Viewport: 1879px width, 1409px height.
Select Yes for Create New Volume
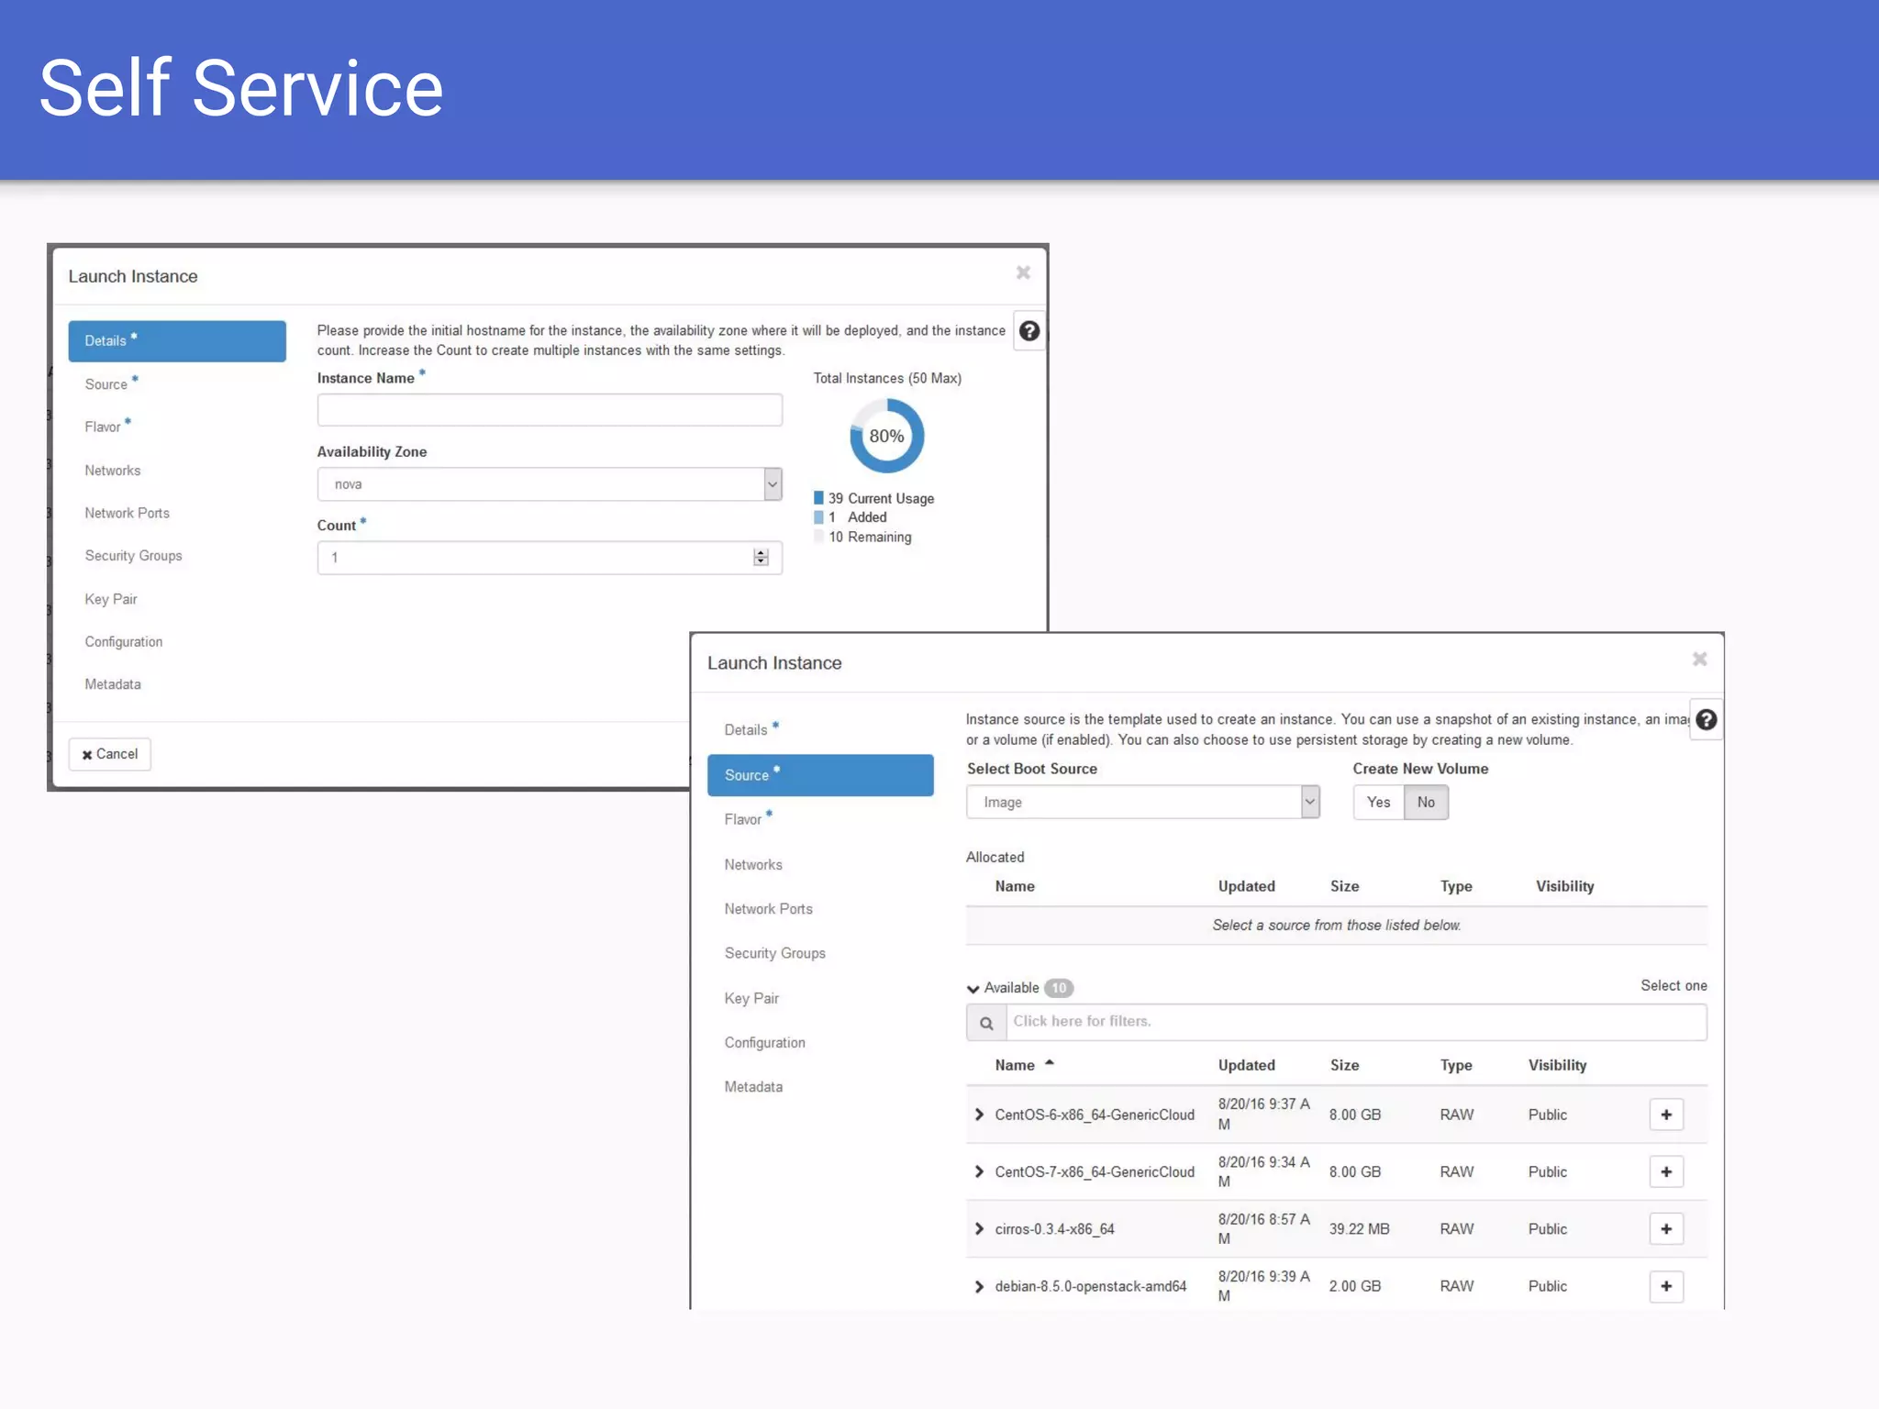coord(1378,802)
